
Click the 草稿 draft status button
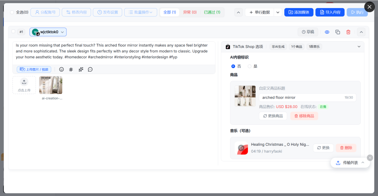(308, 32)
